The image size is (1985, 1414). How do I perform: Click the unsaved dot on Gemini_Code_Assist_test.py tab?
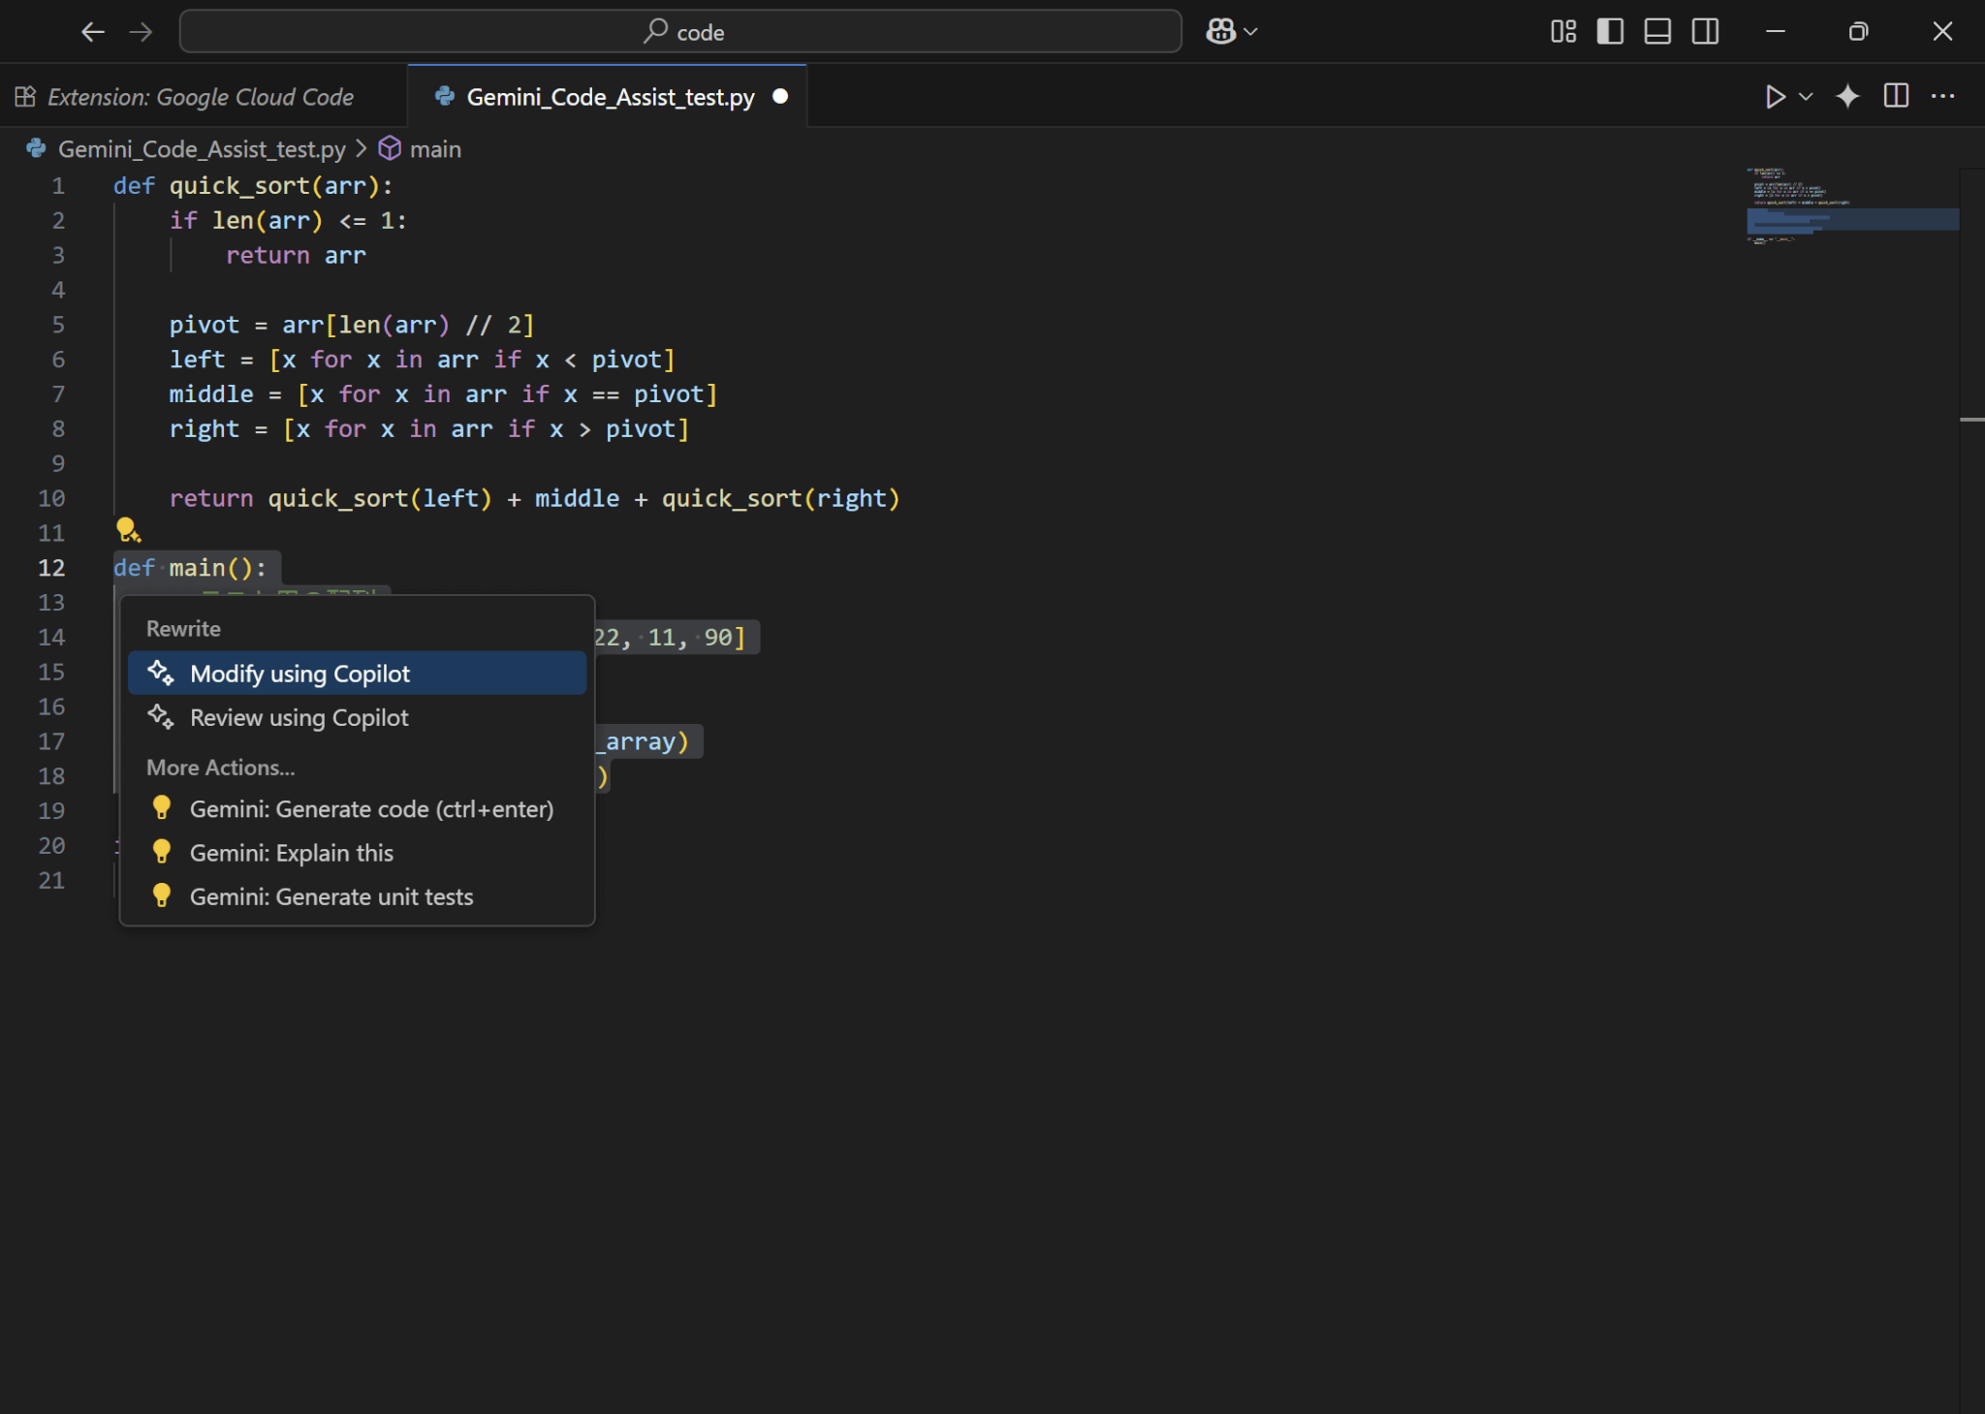click(780, 96)
